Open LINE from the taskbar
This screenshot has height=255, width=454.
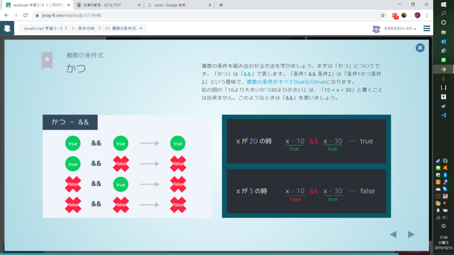[444, 60]
